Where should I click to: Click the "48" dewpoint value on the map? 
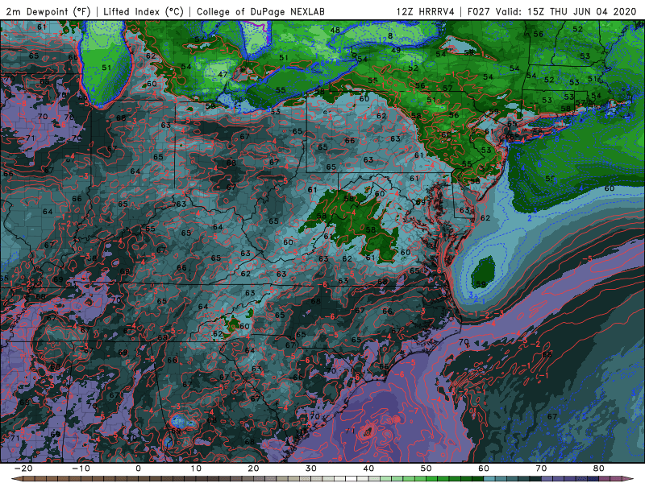point(335,30)
